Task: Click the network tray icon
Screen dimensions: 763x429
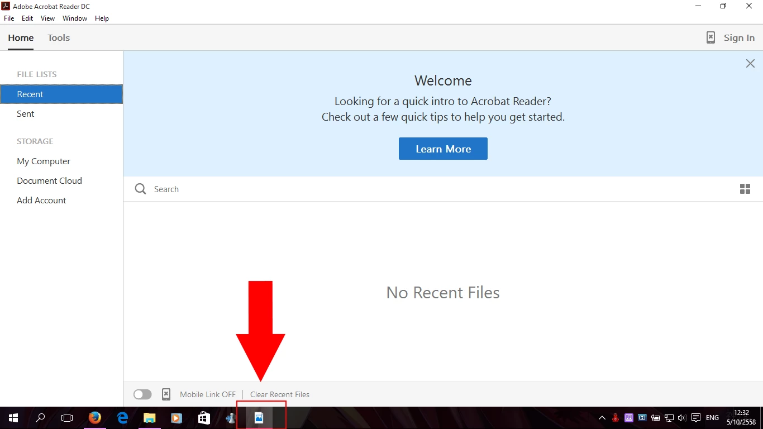Action: [x=669, y=418]
